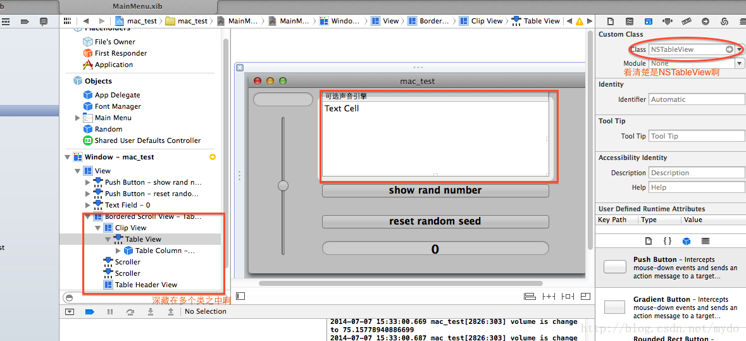This screenshot has width=746, height=341.
Task: Click Border… breadcrumb in jump bar
Action: [428, 21]
